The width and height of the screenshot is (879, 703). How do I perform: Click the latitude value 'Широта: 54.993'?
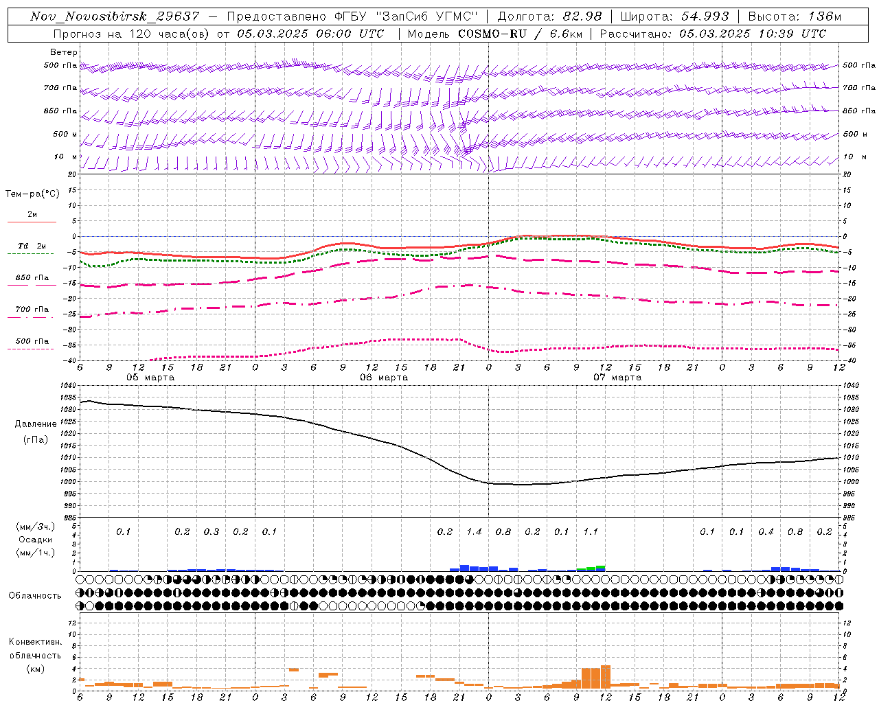coord(675,16)
